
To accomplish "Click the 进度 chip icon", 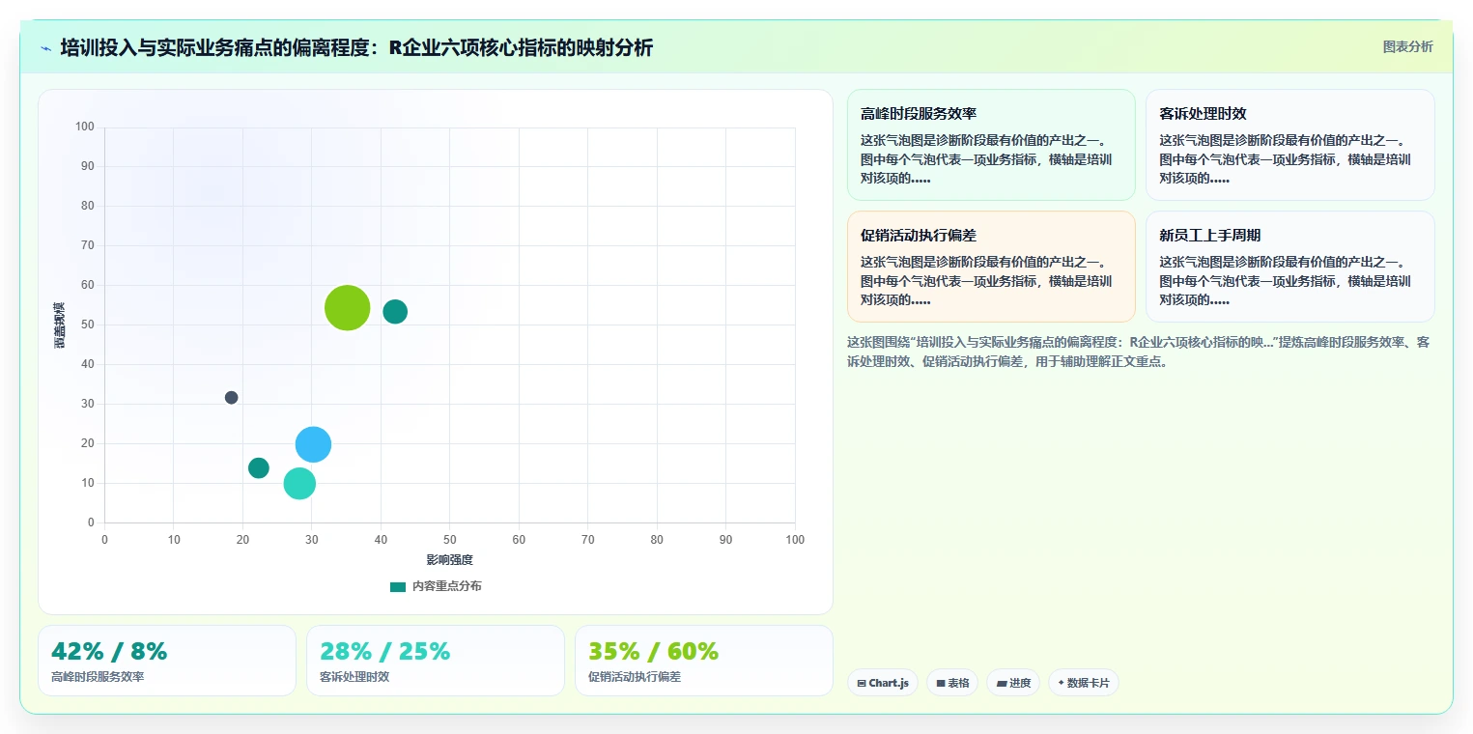I will click(1002, 683).
